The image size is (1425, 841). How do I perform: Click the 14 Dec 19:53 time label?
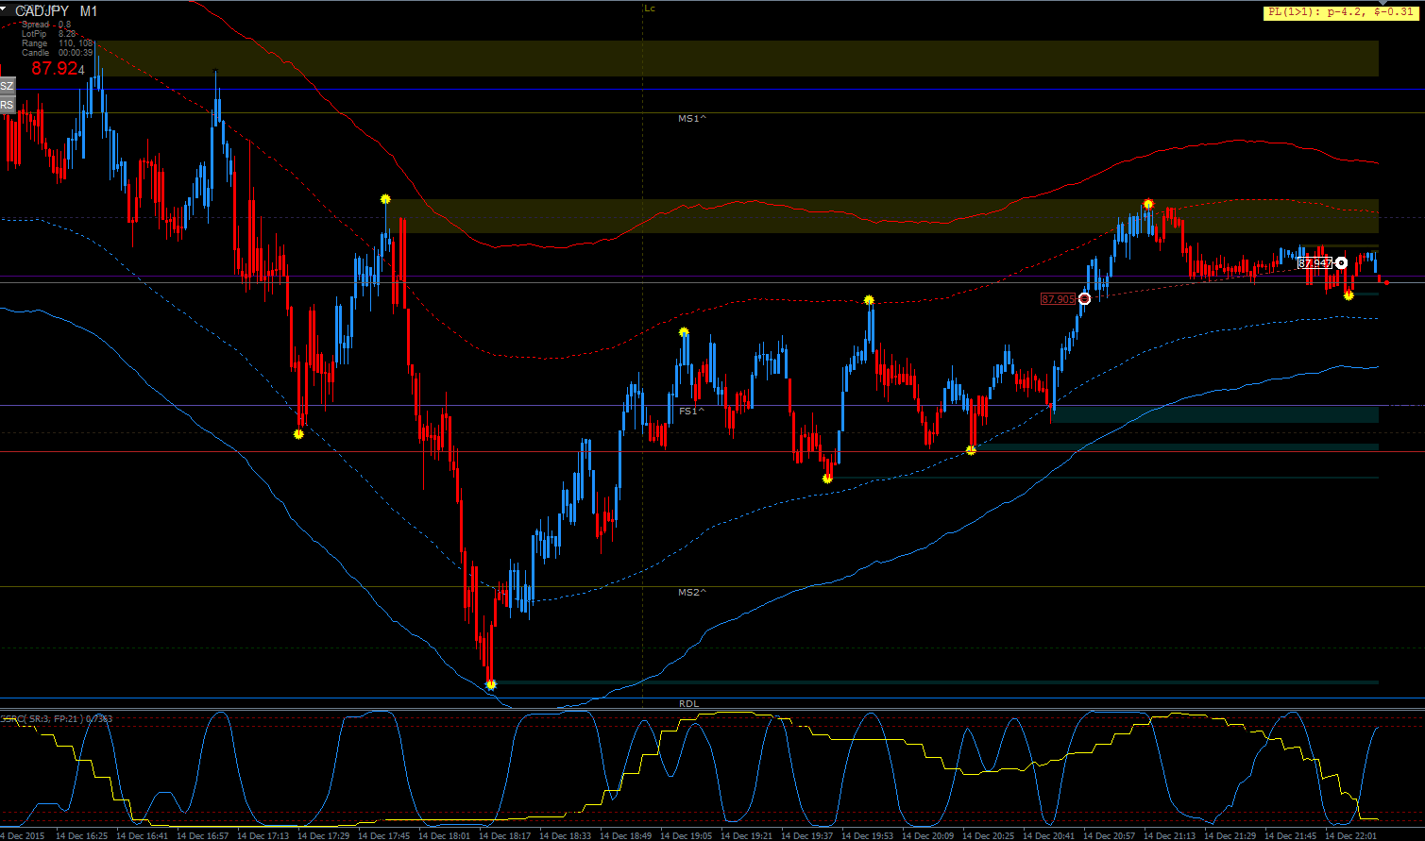[x=868, y=835]
